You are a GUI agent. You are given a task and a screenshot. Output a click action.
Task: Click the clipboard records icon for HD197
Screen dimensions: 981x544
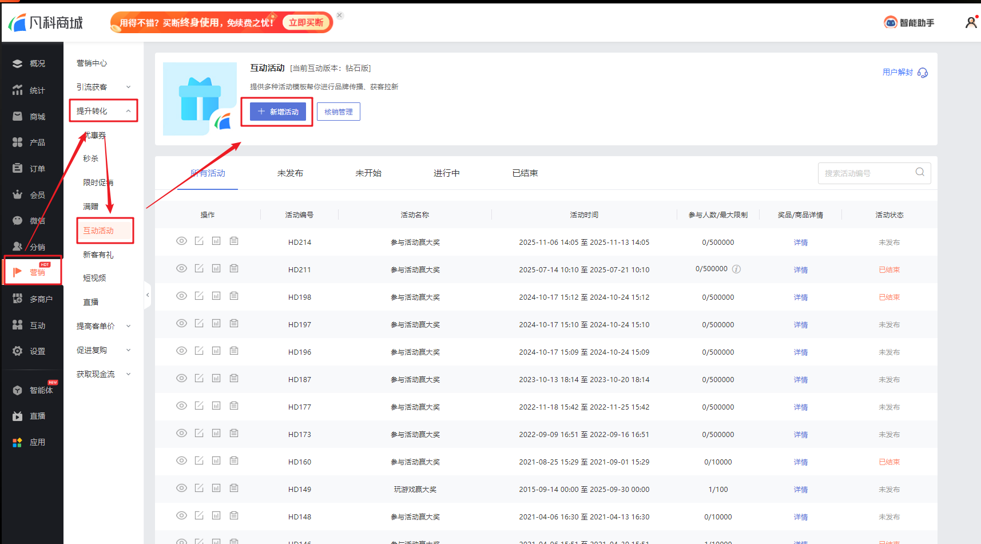pos(234,323)
